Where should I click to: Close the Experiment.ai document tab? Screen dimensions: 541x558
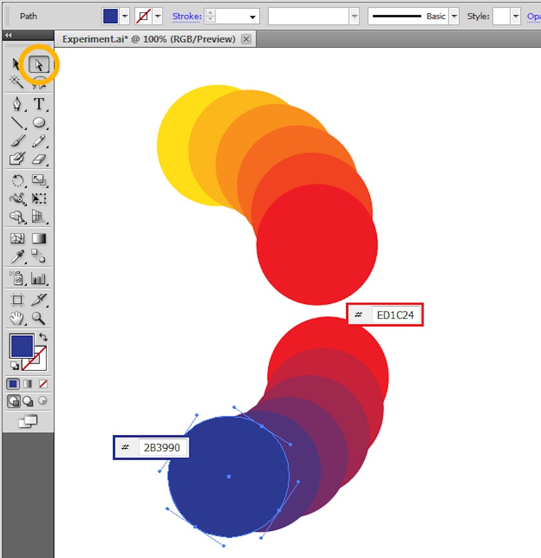coord(246,39)
